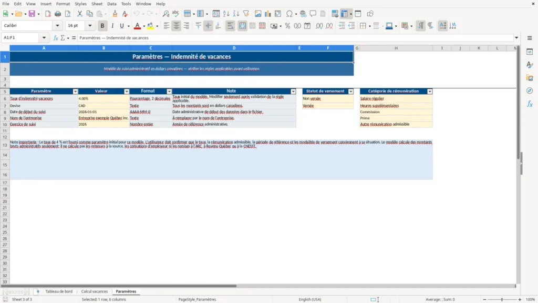Toggle Italic formatting
538x303 pixels.
click(112, 26)
